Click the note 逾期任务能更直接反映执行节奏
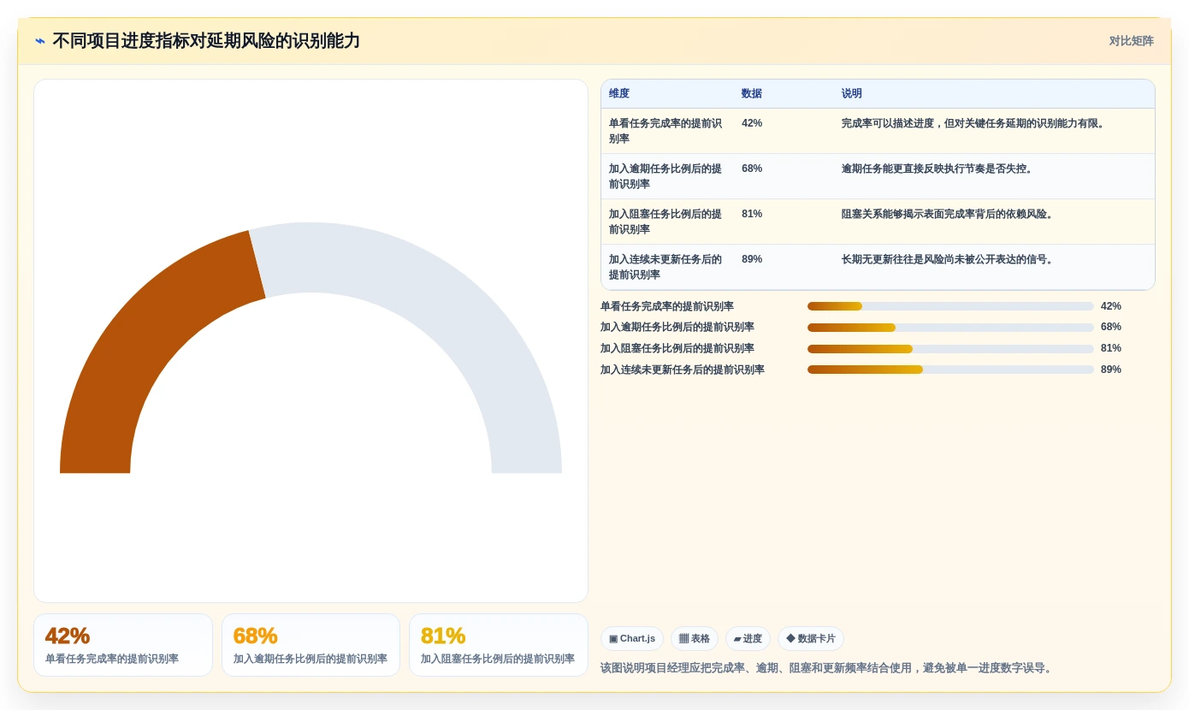This screenshot has height=710, width=1189. [x=939, y=169]
